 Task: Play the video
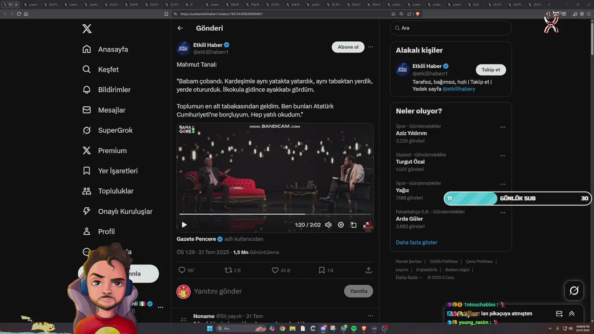point(184,225)
